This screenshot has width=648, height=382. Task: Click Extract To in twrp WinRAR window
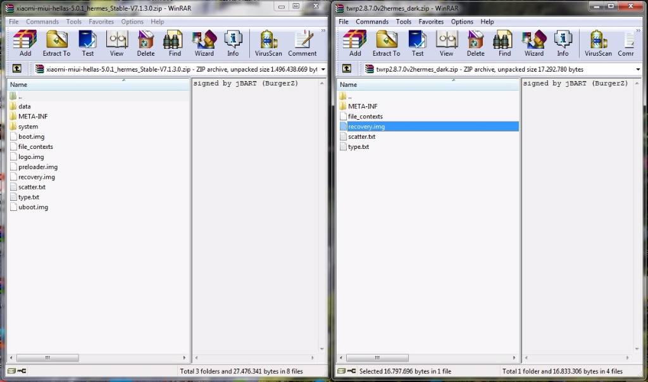click(x=387, y=43)
